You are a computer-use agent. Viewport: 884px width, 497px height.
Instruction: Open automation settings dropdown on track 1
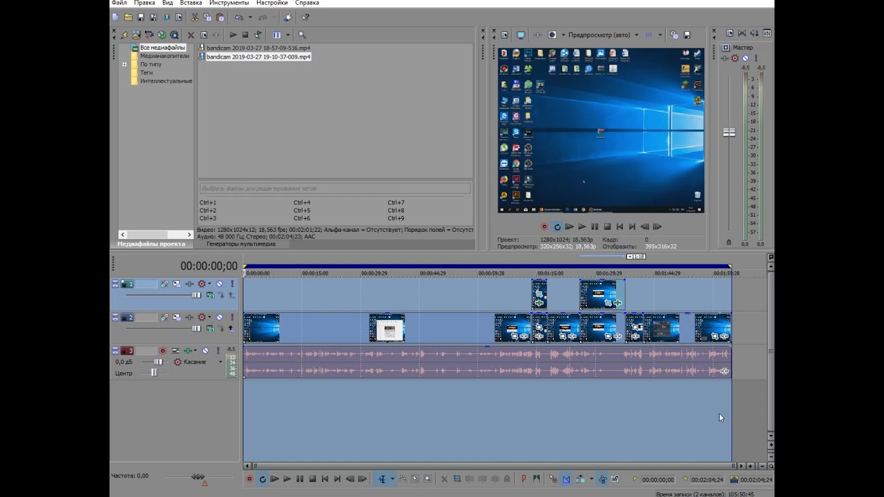(x=209, y=284)
